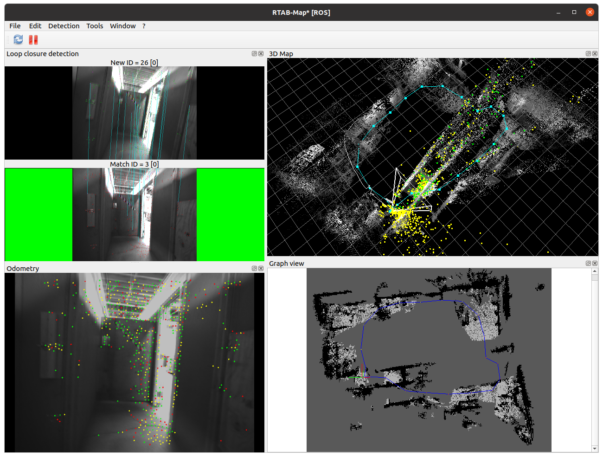603x457 pixels.
Task: Close the Graph view panel
Action: pyautogui.click(x=595, y=264)
